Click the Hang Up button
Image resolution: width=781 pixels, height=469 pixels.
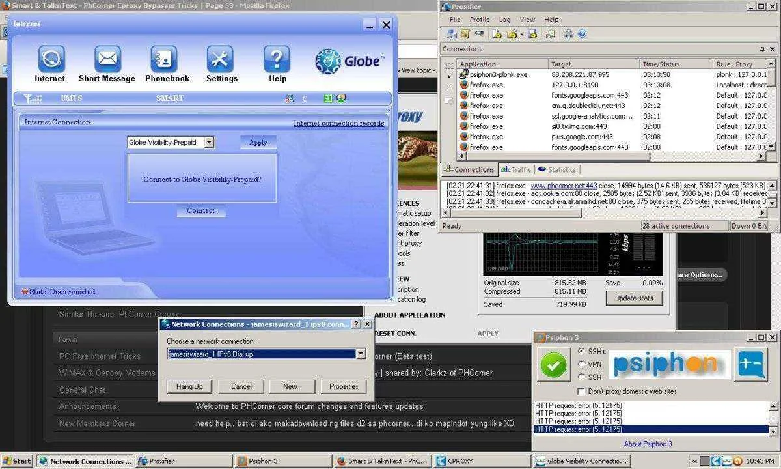(189, 386)
